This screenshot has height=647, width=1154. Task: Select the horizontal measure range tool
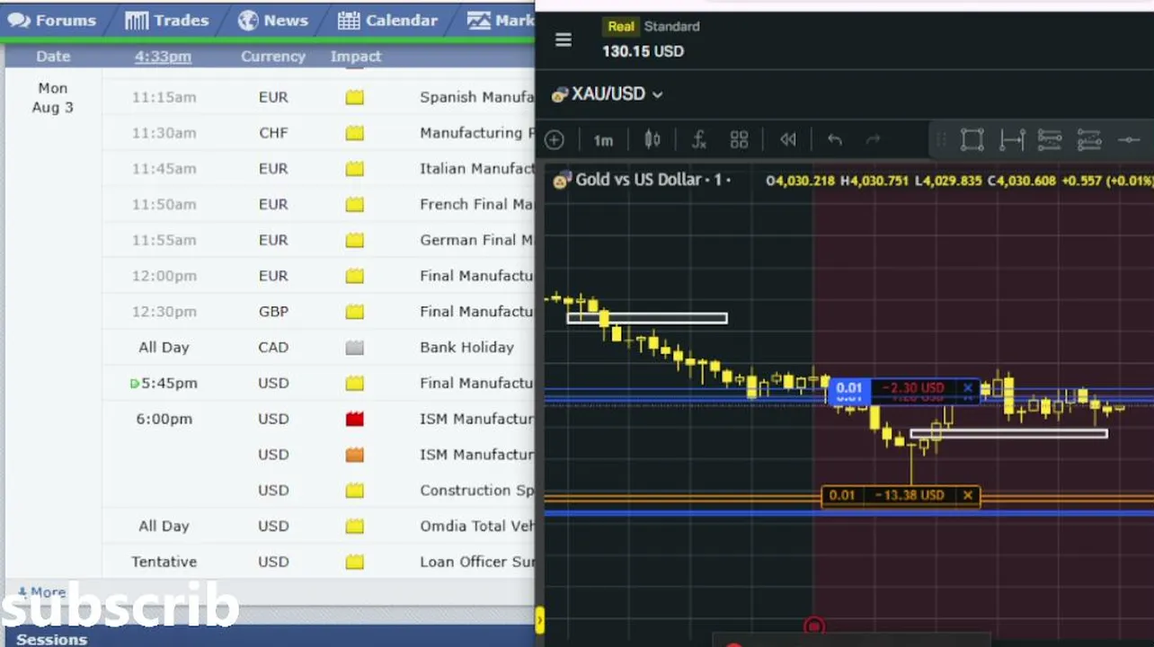tap(1012, 139)
